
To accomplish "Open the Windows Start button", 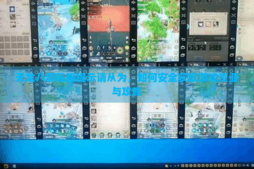I will 6,166.
